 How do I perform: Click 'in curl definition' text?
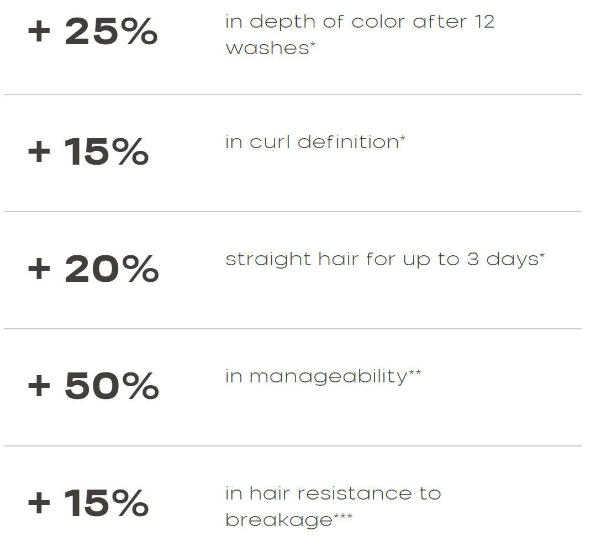312,143
